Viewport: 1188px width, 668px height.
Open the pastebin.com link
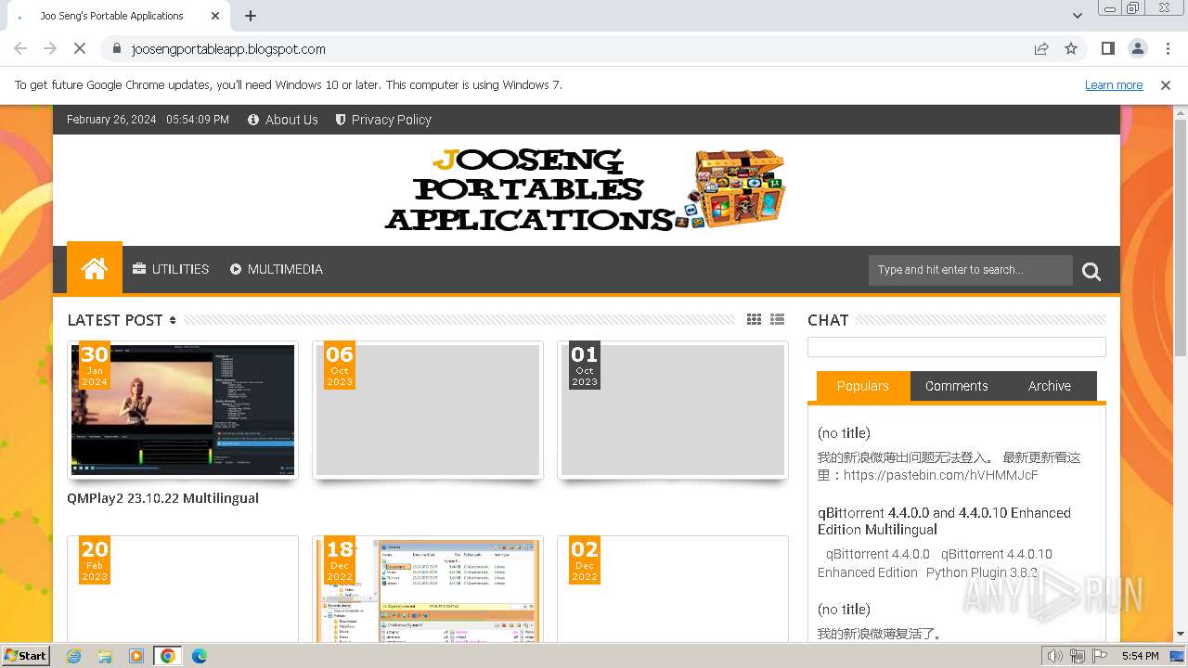click(x=941, y=475)
